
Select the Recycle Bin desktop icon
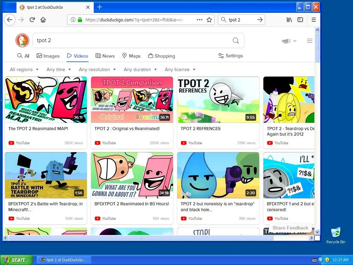[x=336, y=235]
